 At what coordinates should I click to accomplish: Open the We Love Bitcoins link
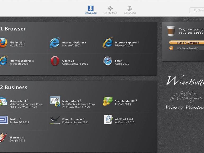click(x=188, y=48)
